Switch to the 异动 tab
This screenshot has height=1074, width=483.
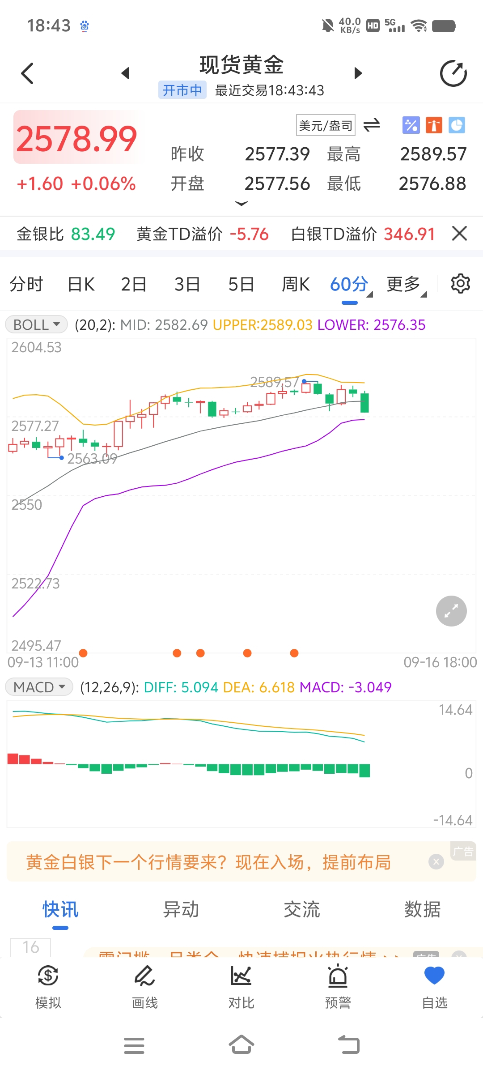tap(181, 910)
